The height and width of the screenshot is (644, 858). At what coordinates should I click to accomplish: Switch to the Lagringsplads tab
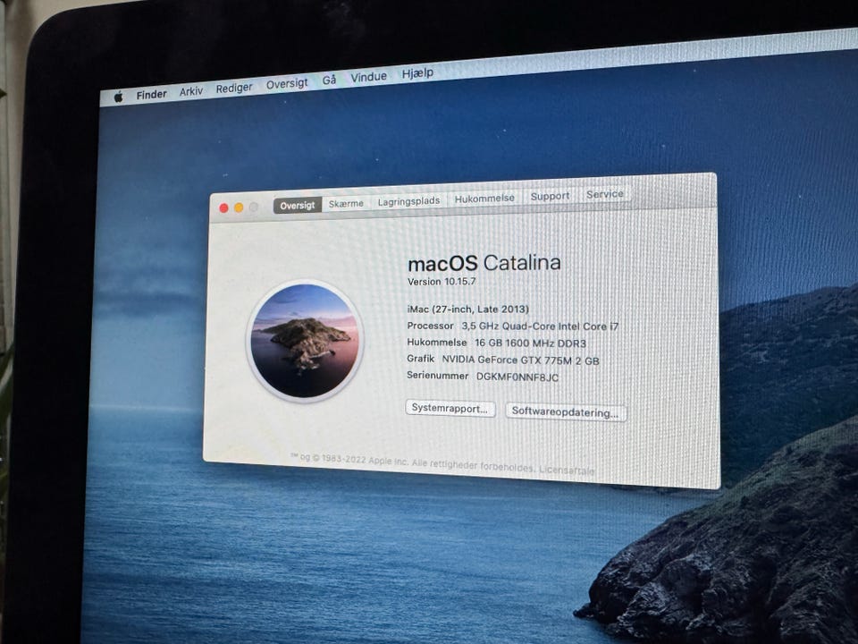pos(408,201)
